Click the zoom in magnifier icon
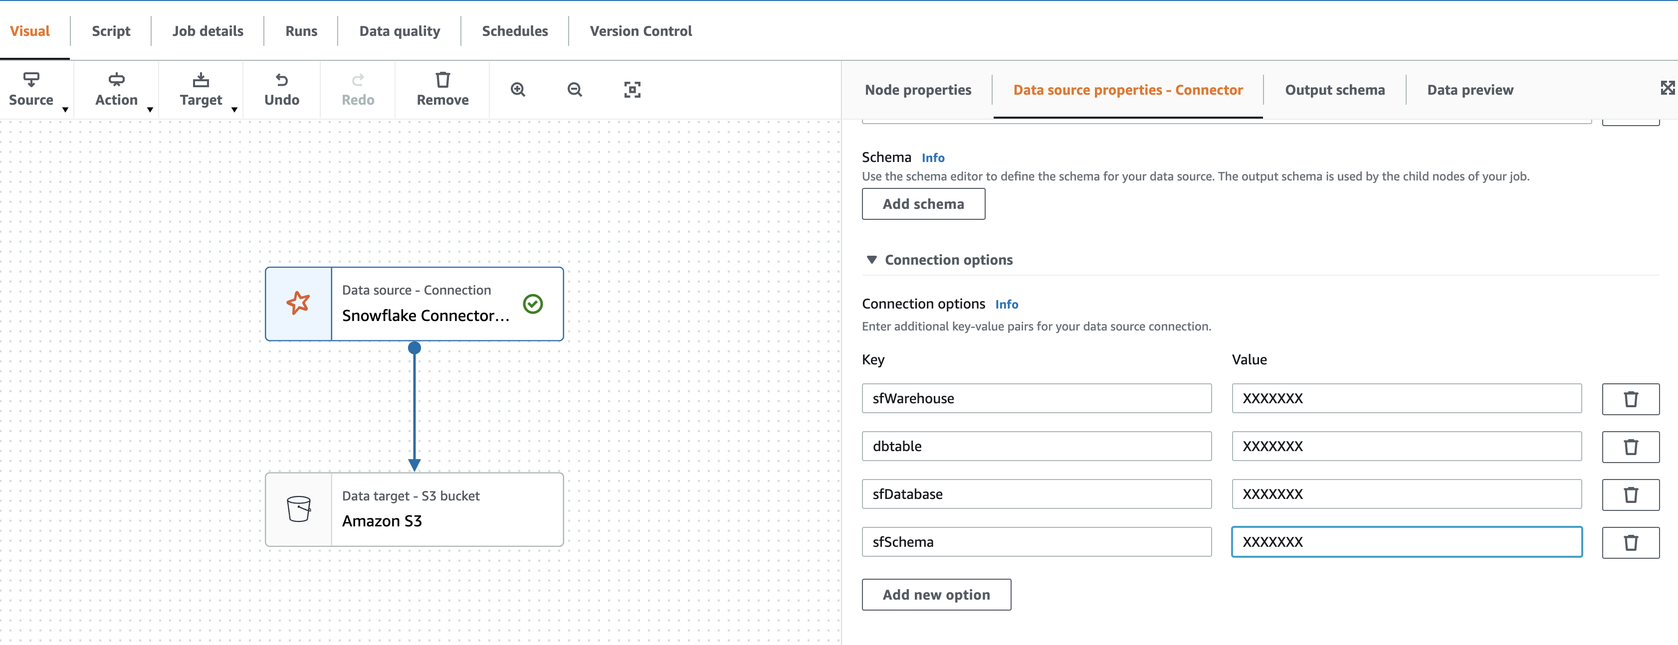Viewport: 1678px width, 645px height. point(518,89)
